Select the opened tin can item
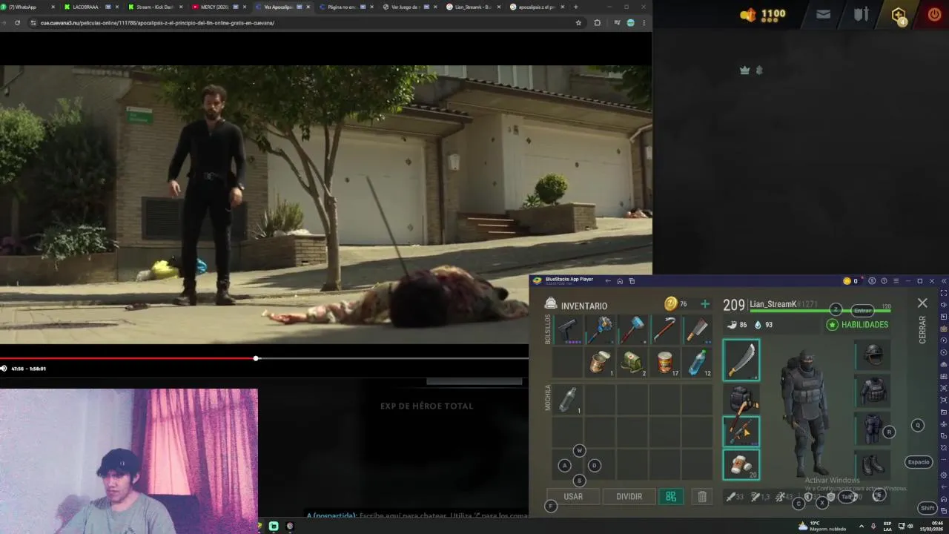The height and width of the screenshot is (534, 949). [x=600, y=362]
